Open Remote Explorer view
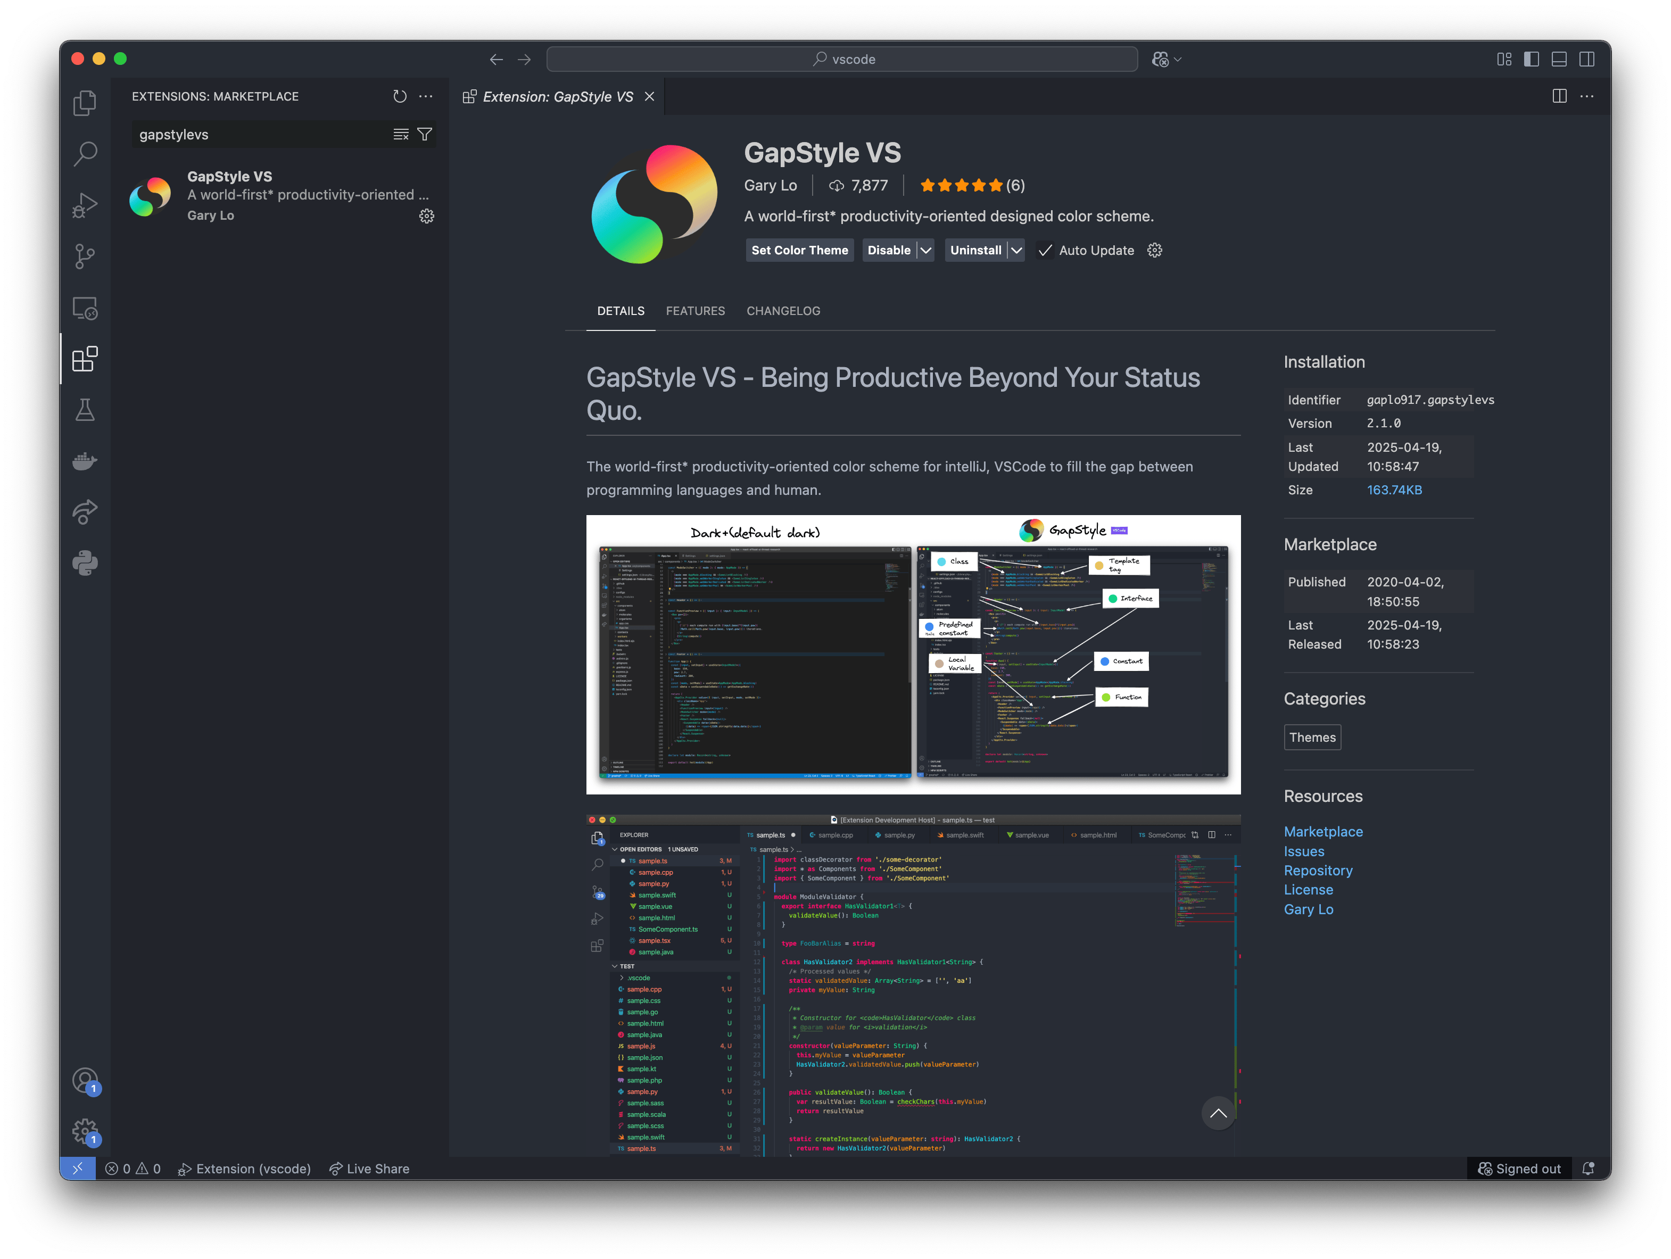Screen dimensions: 1671x1259 (x=85, y=308)
